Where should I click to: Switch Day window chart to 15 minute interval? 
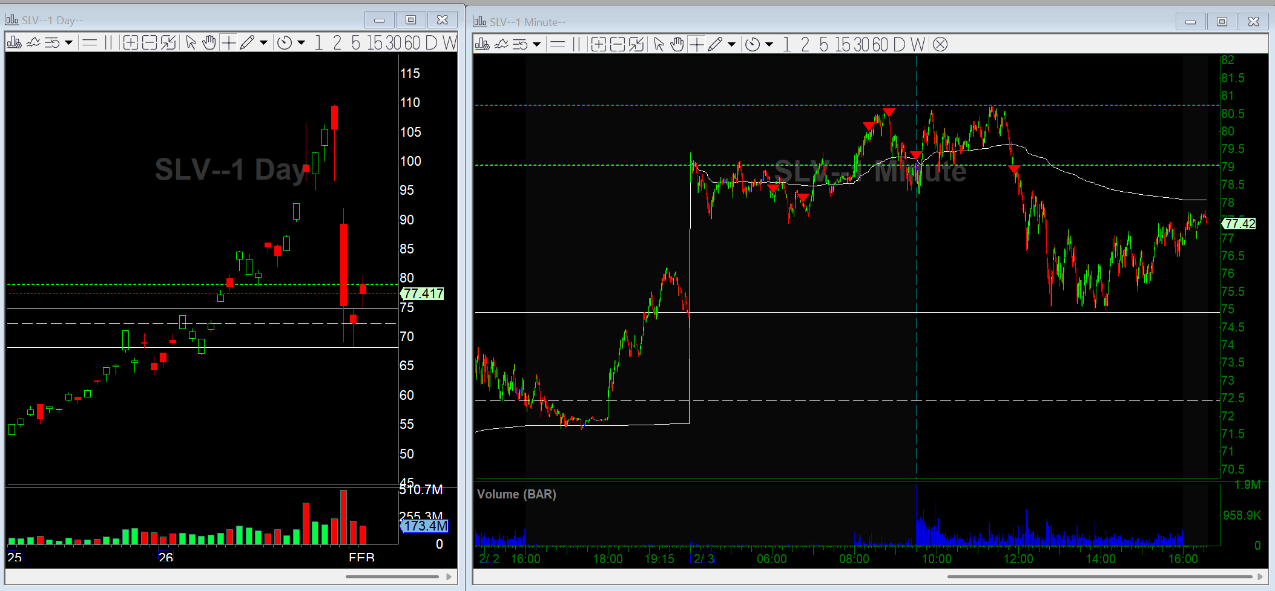click(x=375, y=43)
